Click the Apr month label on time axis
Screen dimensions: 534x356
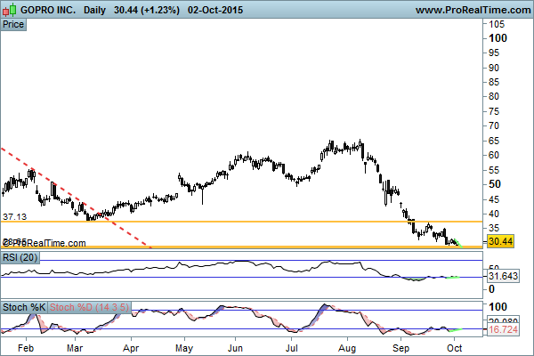(x=131, y=348)
